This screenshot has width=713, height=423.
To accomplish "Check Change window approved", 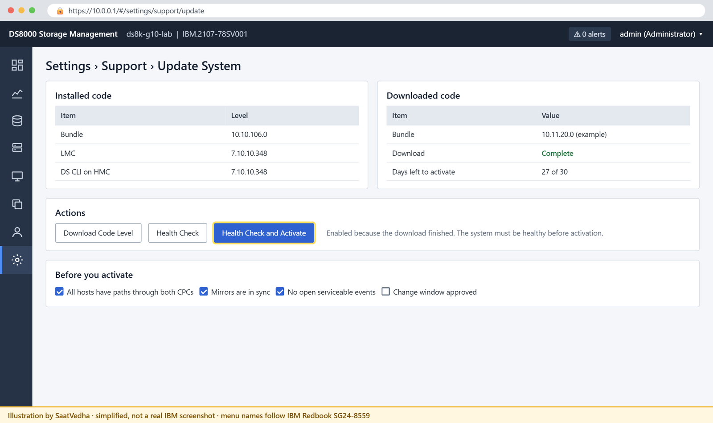I will pos(386,292).
